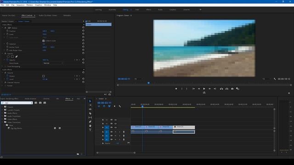Mute audio track A1
The height and width of the screenshot is (165, 294).
point(115,132)
